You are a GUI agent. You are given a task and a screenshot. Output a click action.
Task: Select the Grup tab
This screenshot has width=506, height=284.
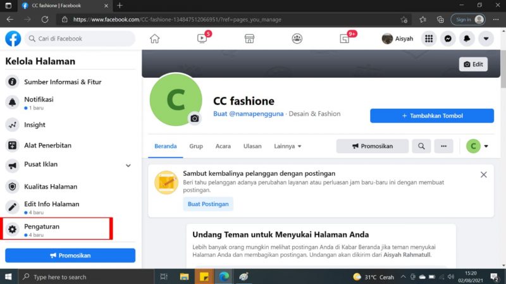click(x=196, y=146)
